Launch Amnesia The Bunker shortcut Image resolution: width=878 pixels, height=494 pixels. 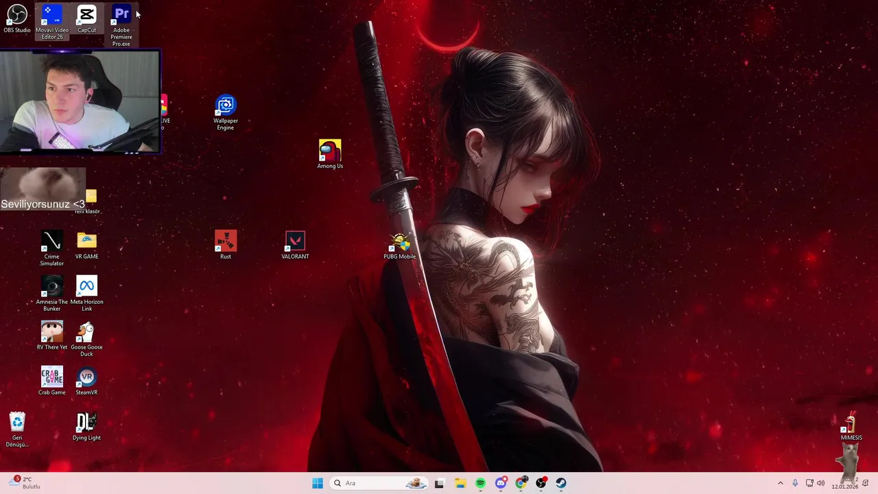(x=51, y=294)
